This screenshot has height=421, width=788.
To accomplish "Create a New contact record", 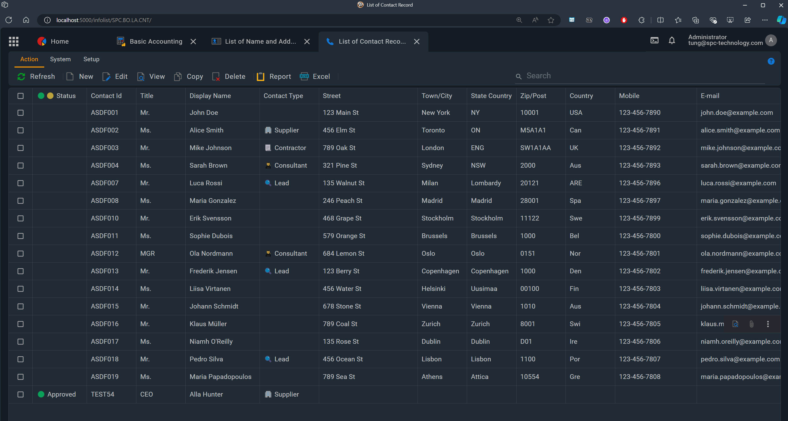I will coord(80,77).
